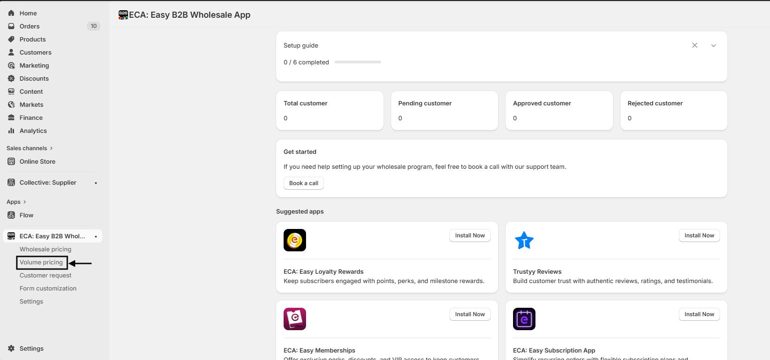
Task: Click the Products tag icon
Action: pos(11,39)
